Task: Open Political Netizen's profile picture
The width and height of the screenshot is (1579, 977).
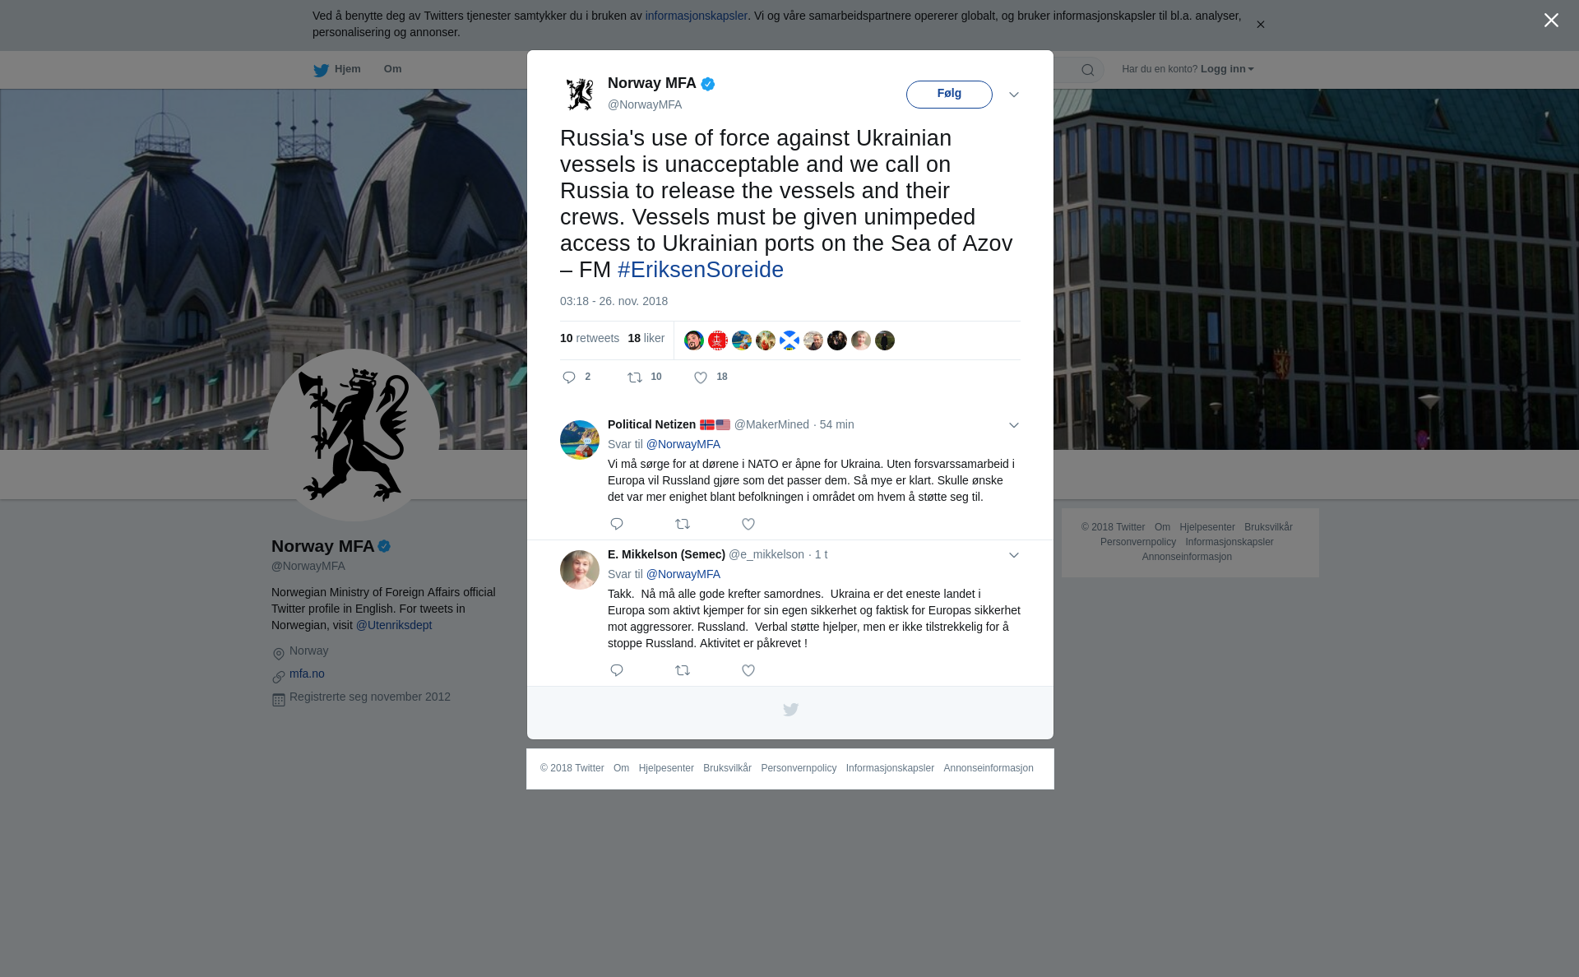Action: click(x=580, y=440)
